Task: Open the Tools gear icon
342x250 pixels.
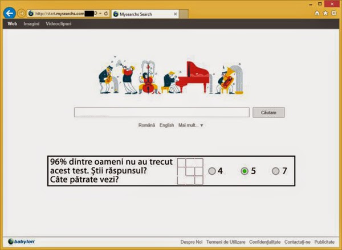Action: tap(334, 13)
